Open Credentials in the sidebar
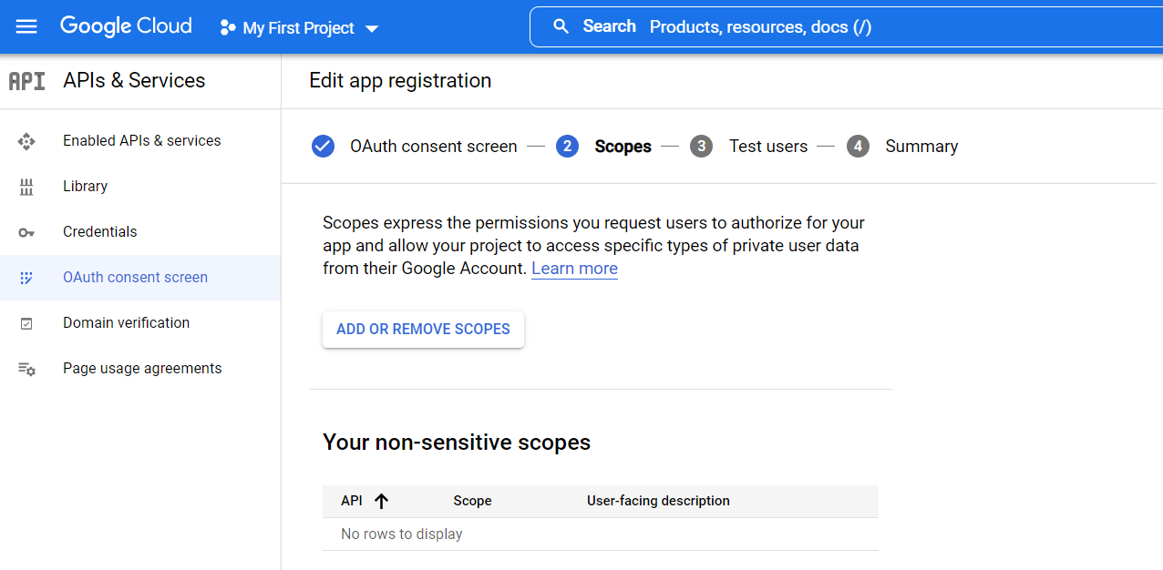Image resolution: width=1163 pixels, height=570 pixels. click(x=99, y=232)
